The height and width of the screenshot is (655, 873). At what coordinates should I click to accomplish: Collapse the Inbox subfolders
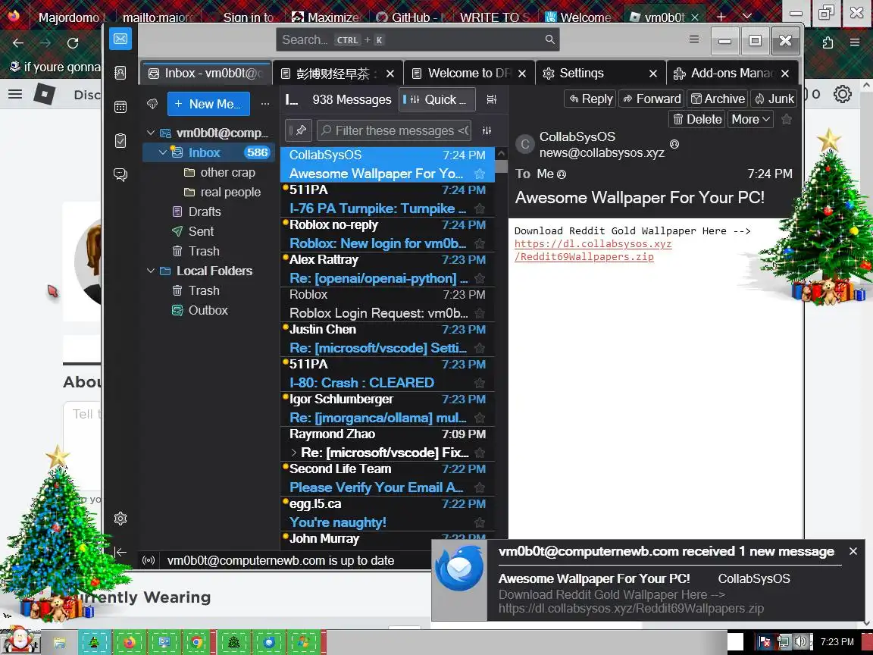pos(163,152)
